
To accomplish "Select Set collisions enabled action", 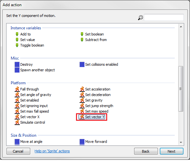I will tap(99, 64).
